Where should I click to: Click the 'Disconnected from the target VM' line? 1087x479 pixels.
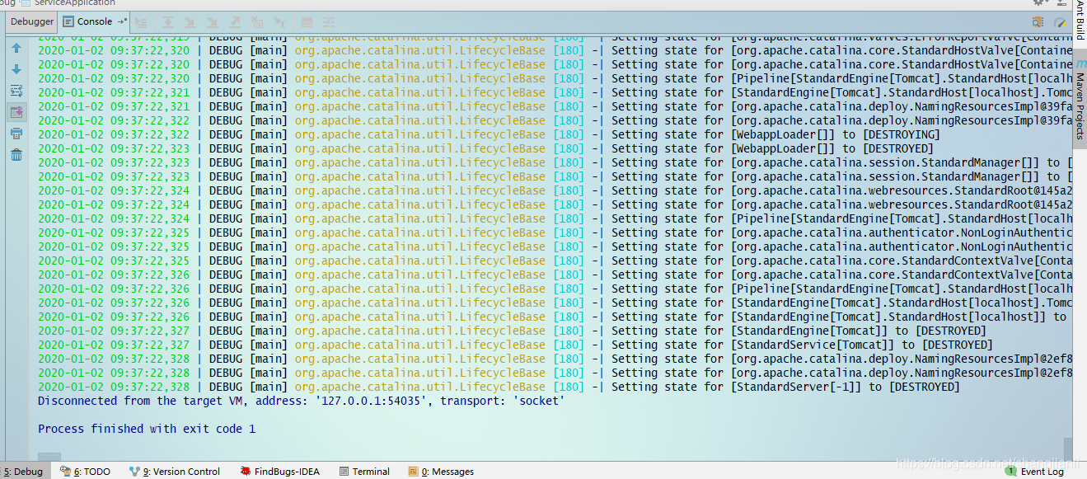click(x=302, y=401)
